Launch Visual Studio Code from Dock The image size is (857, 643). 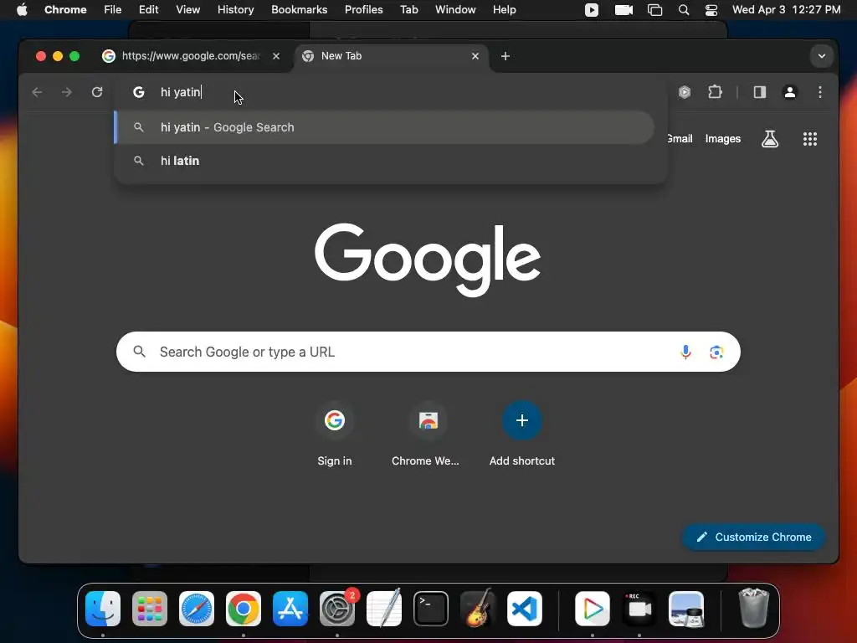pos(525,609)
